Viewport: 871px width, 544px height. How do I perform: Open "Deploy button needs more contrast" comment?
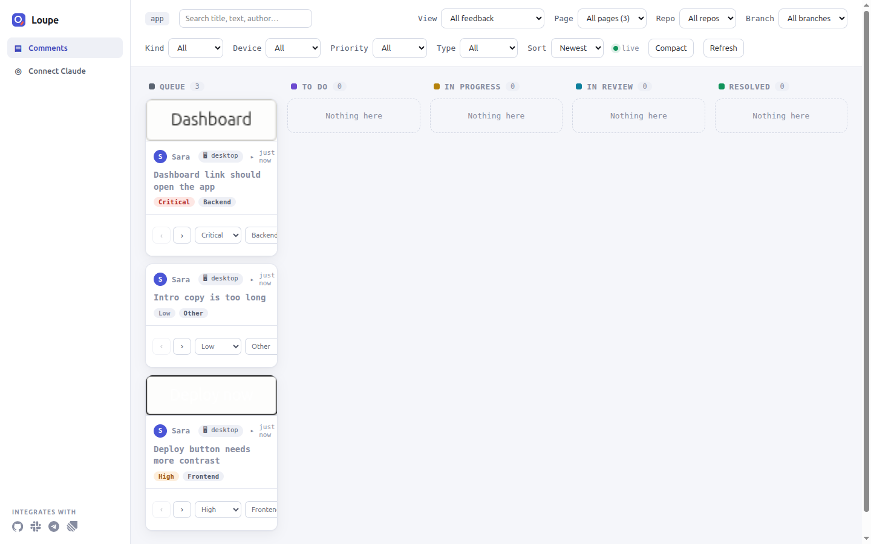pyautogui.click(x=202, y=455)
